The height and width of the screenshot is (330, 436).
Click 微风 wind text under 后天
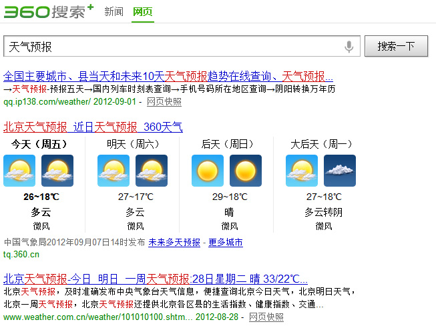click(230, 226)
